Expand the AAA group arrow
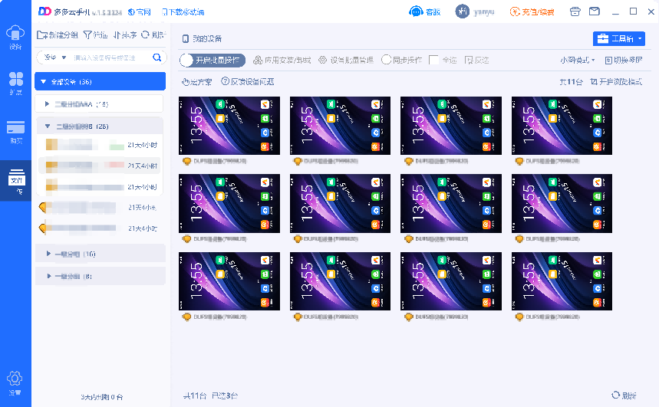The image size is (659, 407). coord(47,103)
